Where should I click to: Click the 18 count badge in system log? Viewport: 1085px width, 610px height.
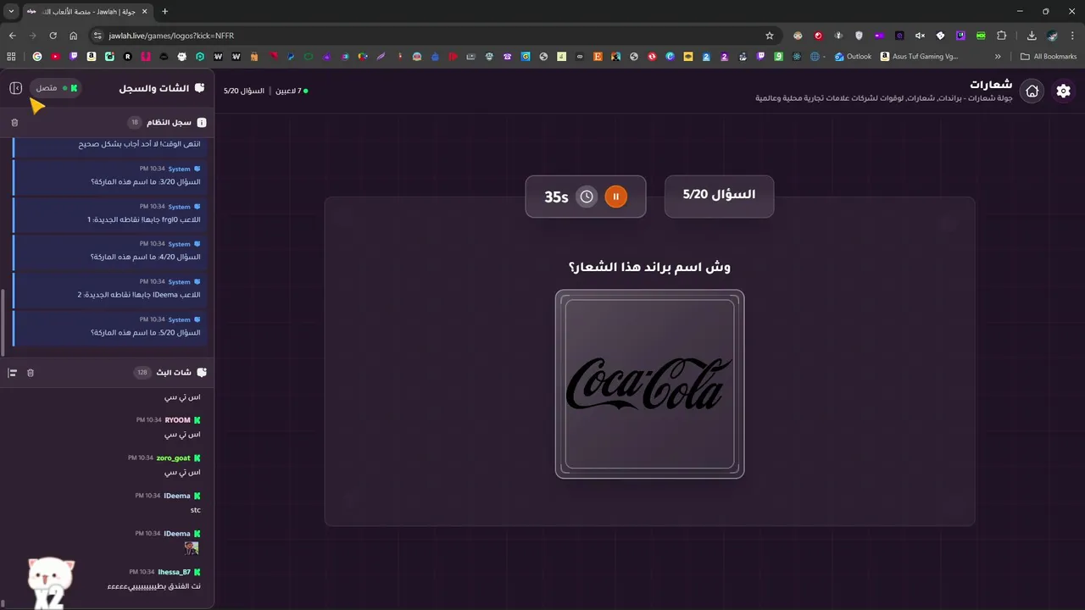(x=135, y=123)
